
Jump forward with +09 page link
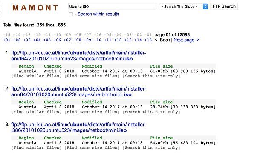pyautogui.click(x=87, y=40)
